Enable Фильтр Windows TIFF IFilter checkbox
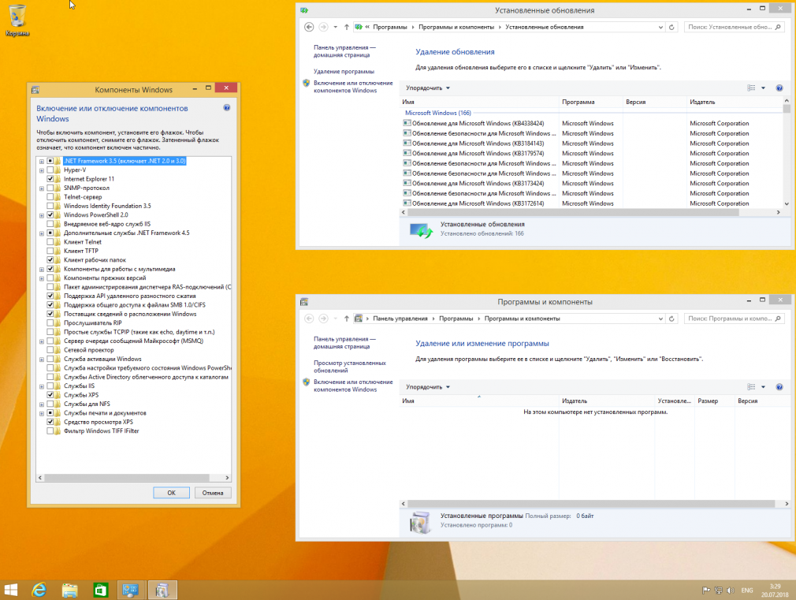 click(50, 430)
